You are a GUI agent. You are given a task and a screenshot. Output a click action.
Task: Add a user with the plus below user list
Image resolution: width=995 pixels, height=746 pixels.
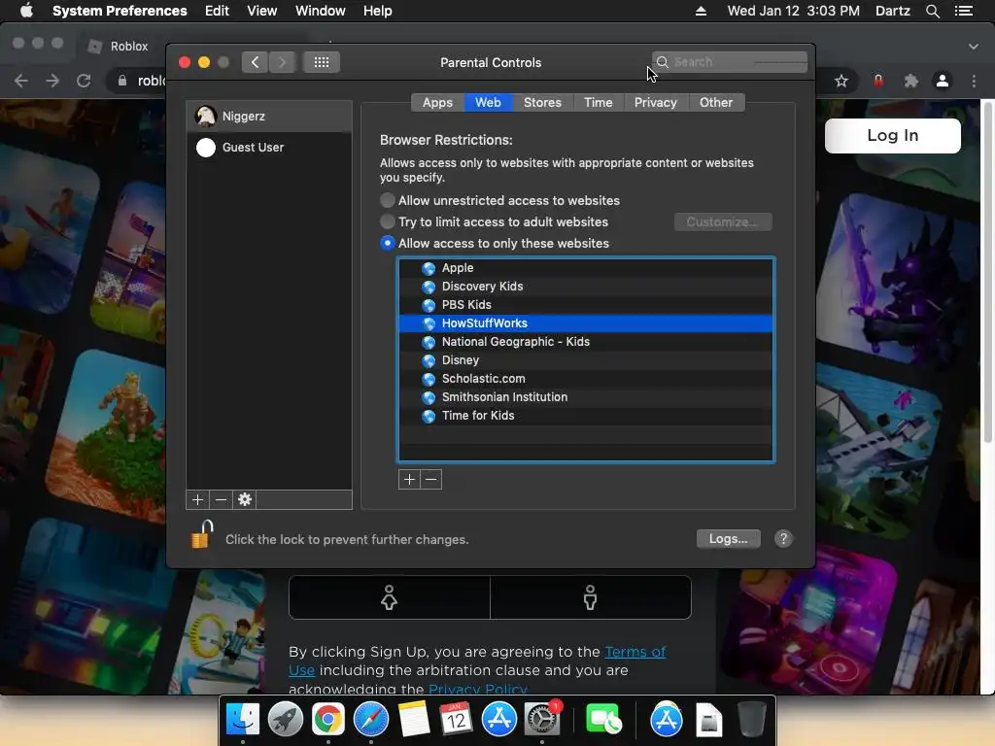coord(197,500)
